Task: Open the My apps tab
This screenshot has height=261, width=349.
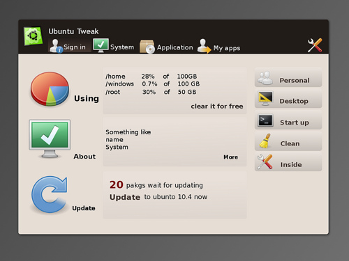Action: pyautogui.click(x=218, y=47)
